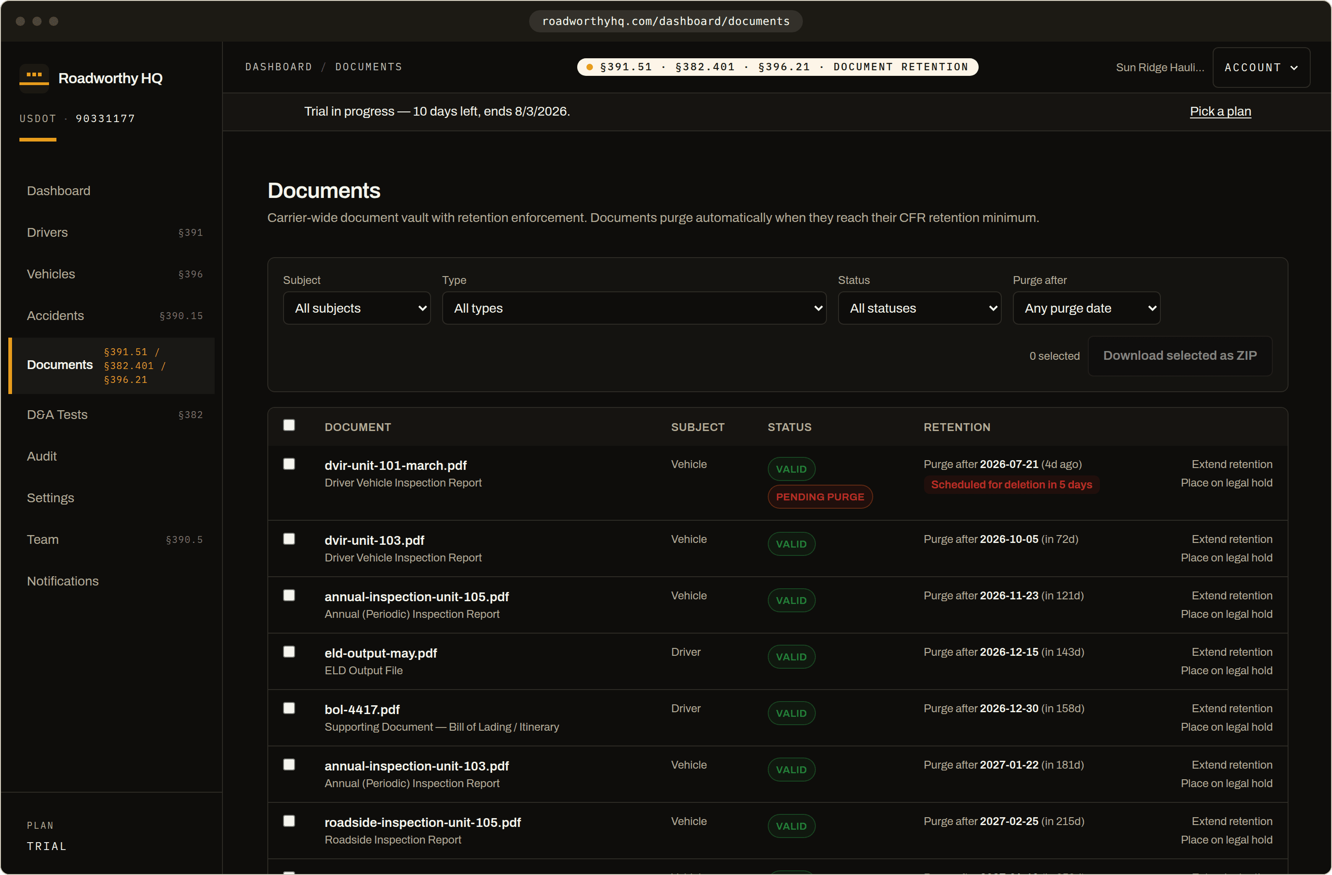Image resolution: width=1332 pixels, height=875 pixels.
Task: Check annual-inspection-unit-103.pdf checkbox
Action: pyautogui.click(x=289, y=765)
